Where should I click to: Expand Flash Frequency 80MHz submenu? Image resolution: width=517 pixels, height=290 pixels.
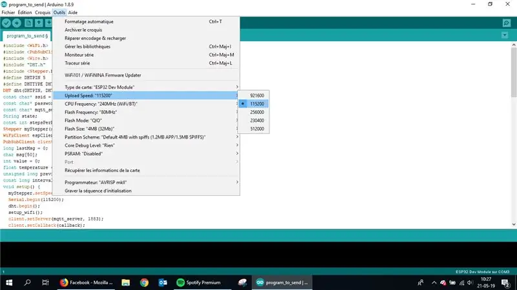pos(146,112)
